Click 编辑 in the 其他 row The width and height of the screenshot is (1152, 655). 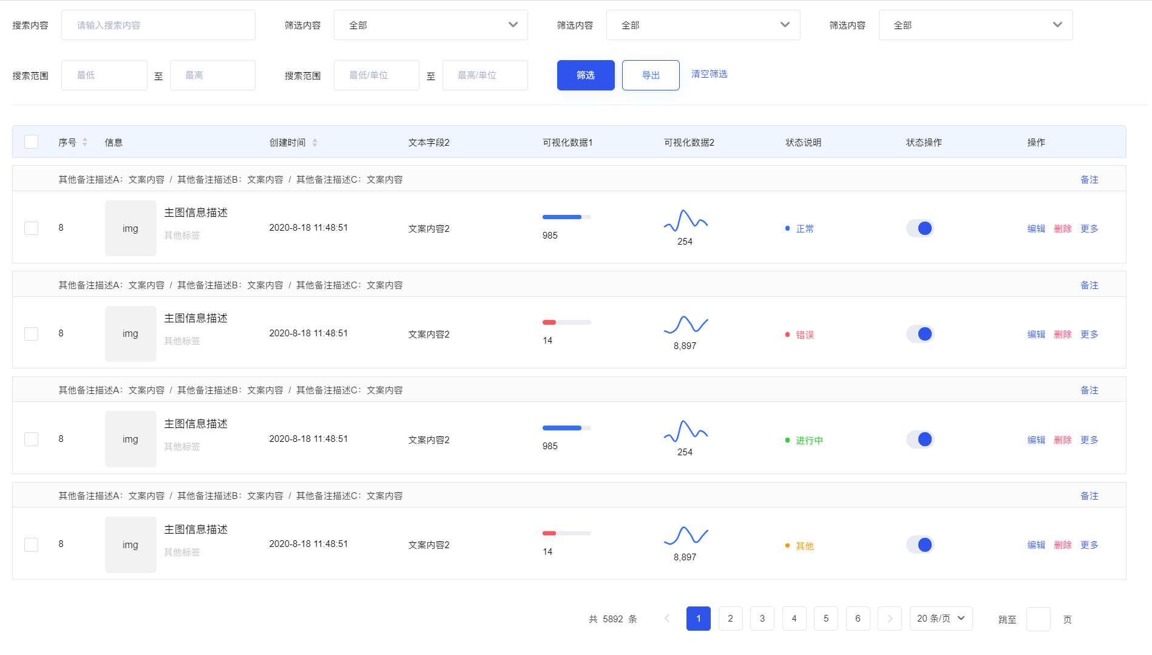1036,545
